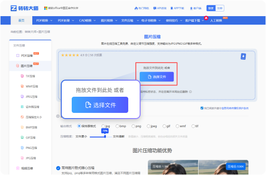This screenshot has width=266, height=175.
Task: Click the 4.9分 58次投票 rating text
Action: pyautogui.click(x=91, y=55)
